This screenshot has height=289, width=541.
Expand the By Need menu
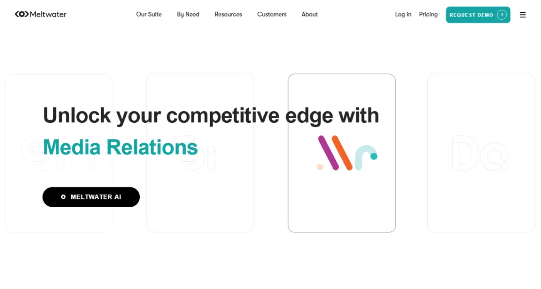[188, 14]
